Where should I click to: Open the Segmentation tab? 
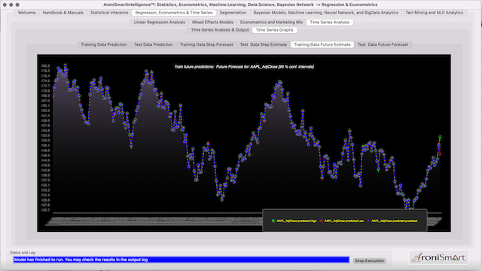click(233, 13)
